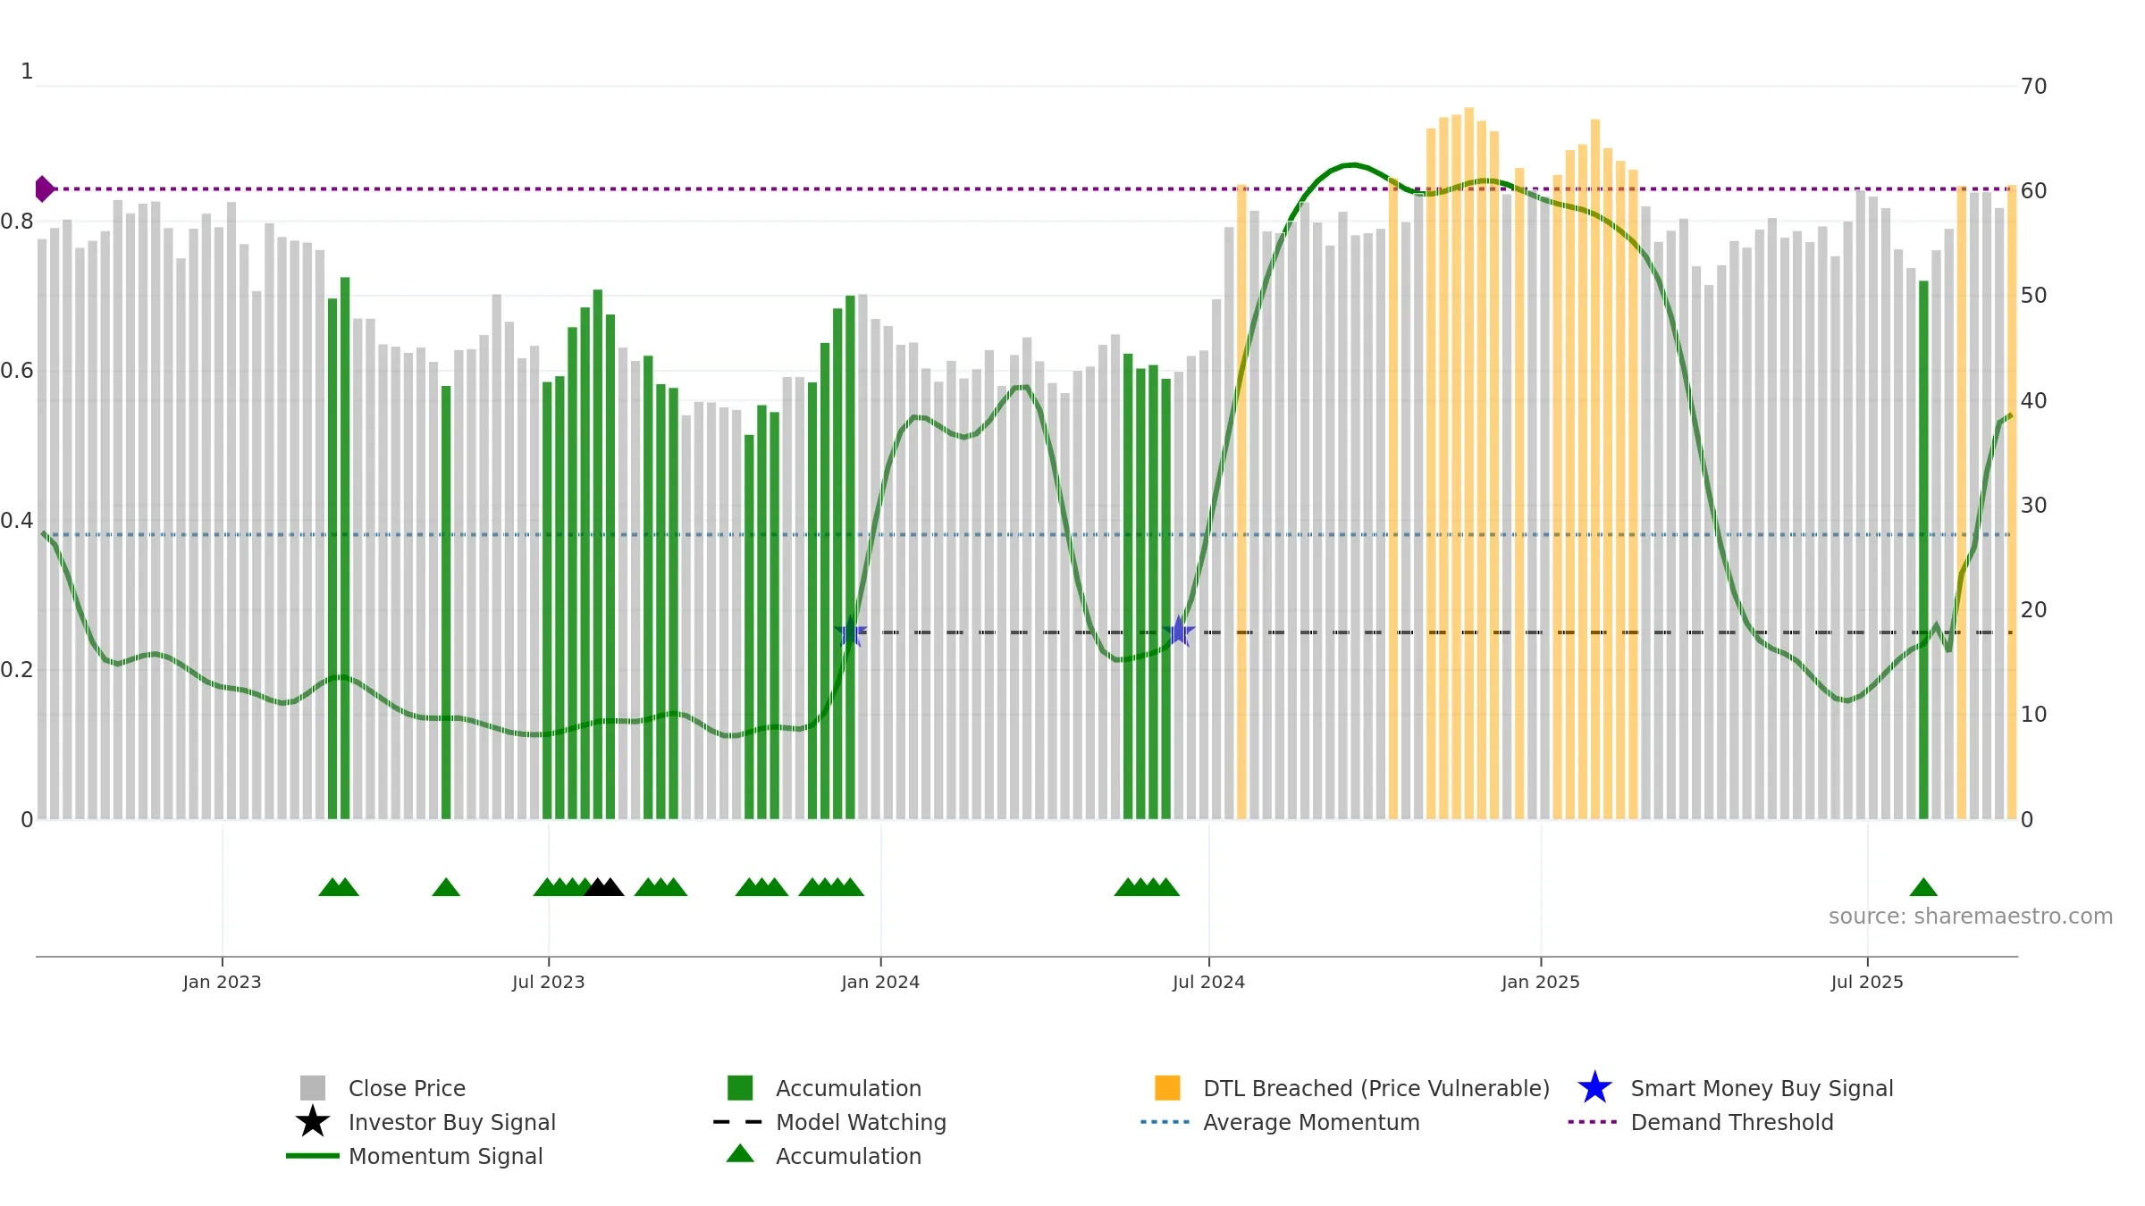Image resolution: width=2145 pixels, height=1206 pixels.
Task: Click the blue Smart Money Buy Signal legend star
Action: pyautogui.click(x=1594, y=1088)
